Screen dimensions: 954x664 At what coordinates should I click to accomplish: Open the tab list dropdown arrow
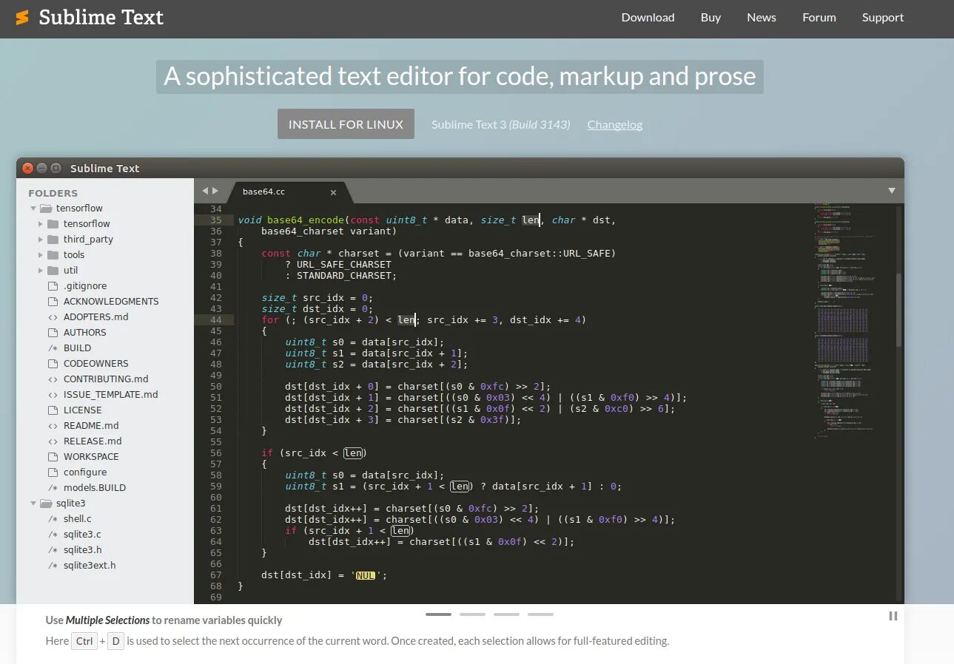tap(892, 191)
